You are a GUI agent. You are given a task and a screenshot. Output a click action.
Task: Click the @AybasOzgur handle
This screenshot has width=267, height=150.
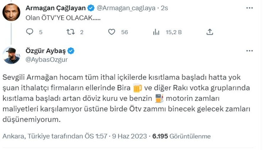pos(47,60)
